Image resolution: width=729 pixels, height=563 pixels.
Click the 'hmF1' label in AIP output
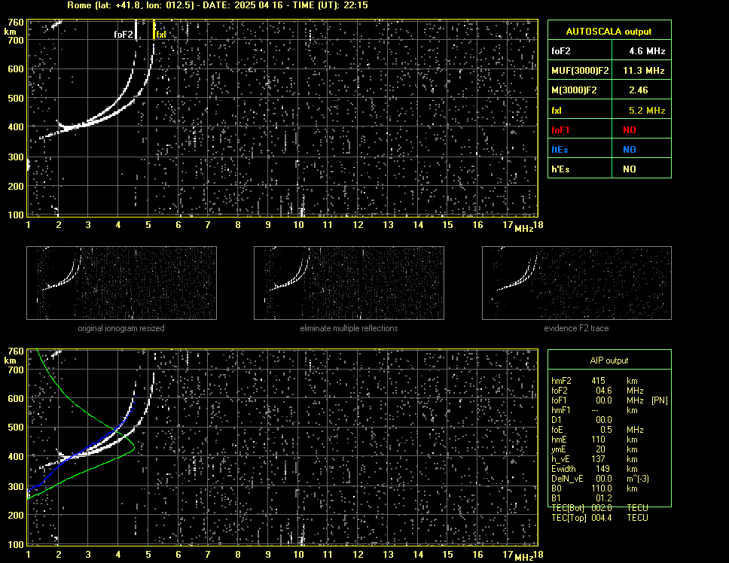(561, 410)
